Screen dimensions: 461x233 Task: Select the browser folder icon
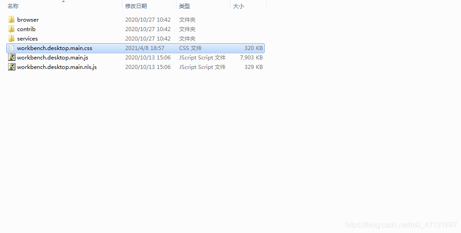tap(11, 20)
